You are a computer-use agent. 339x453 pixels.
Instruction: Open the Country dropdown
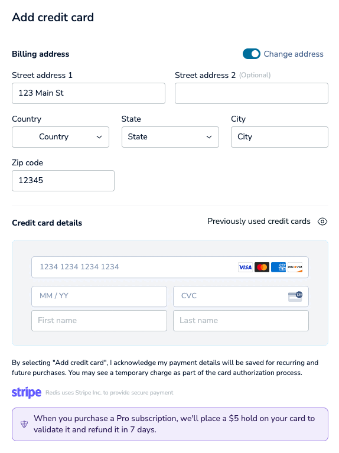click(x=60, y=137)
